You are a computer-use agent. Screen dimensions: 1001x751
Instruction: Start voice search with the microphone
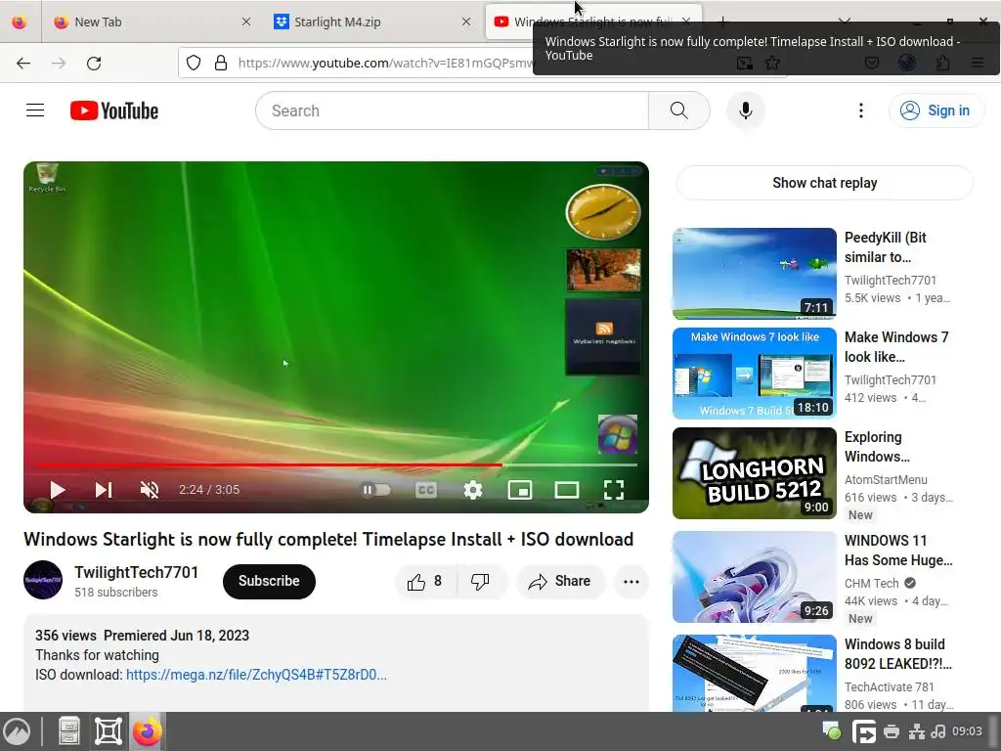745,110
